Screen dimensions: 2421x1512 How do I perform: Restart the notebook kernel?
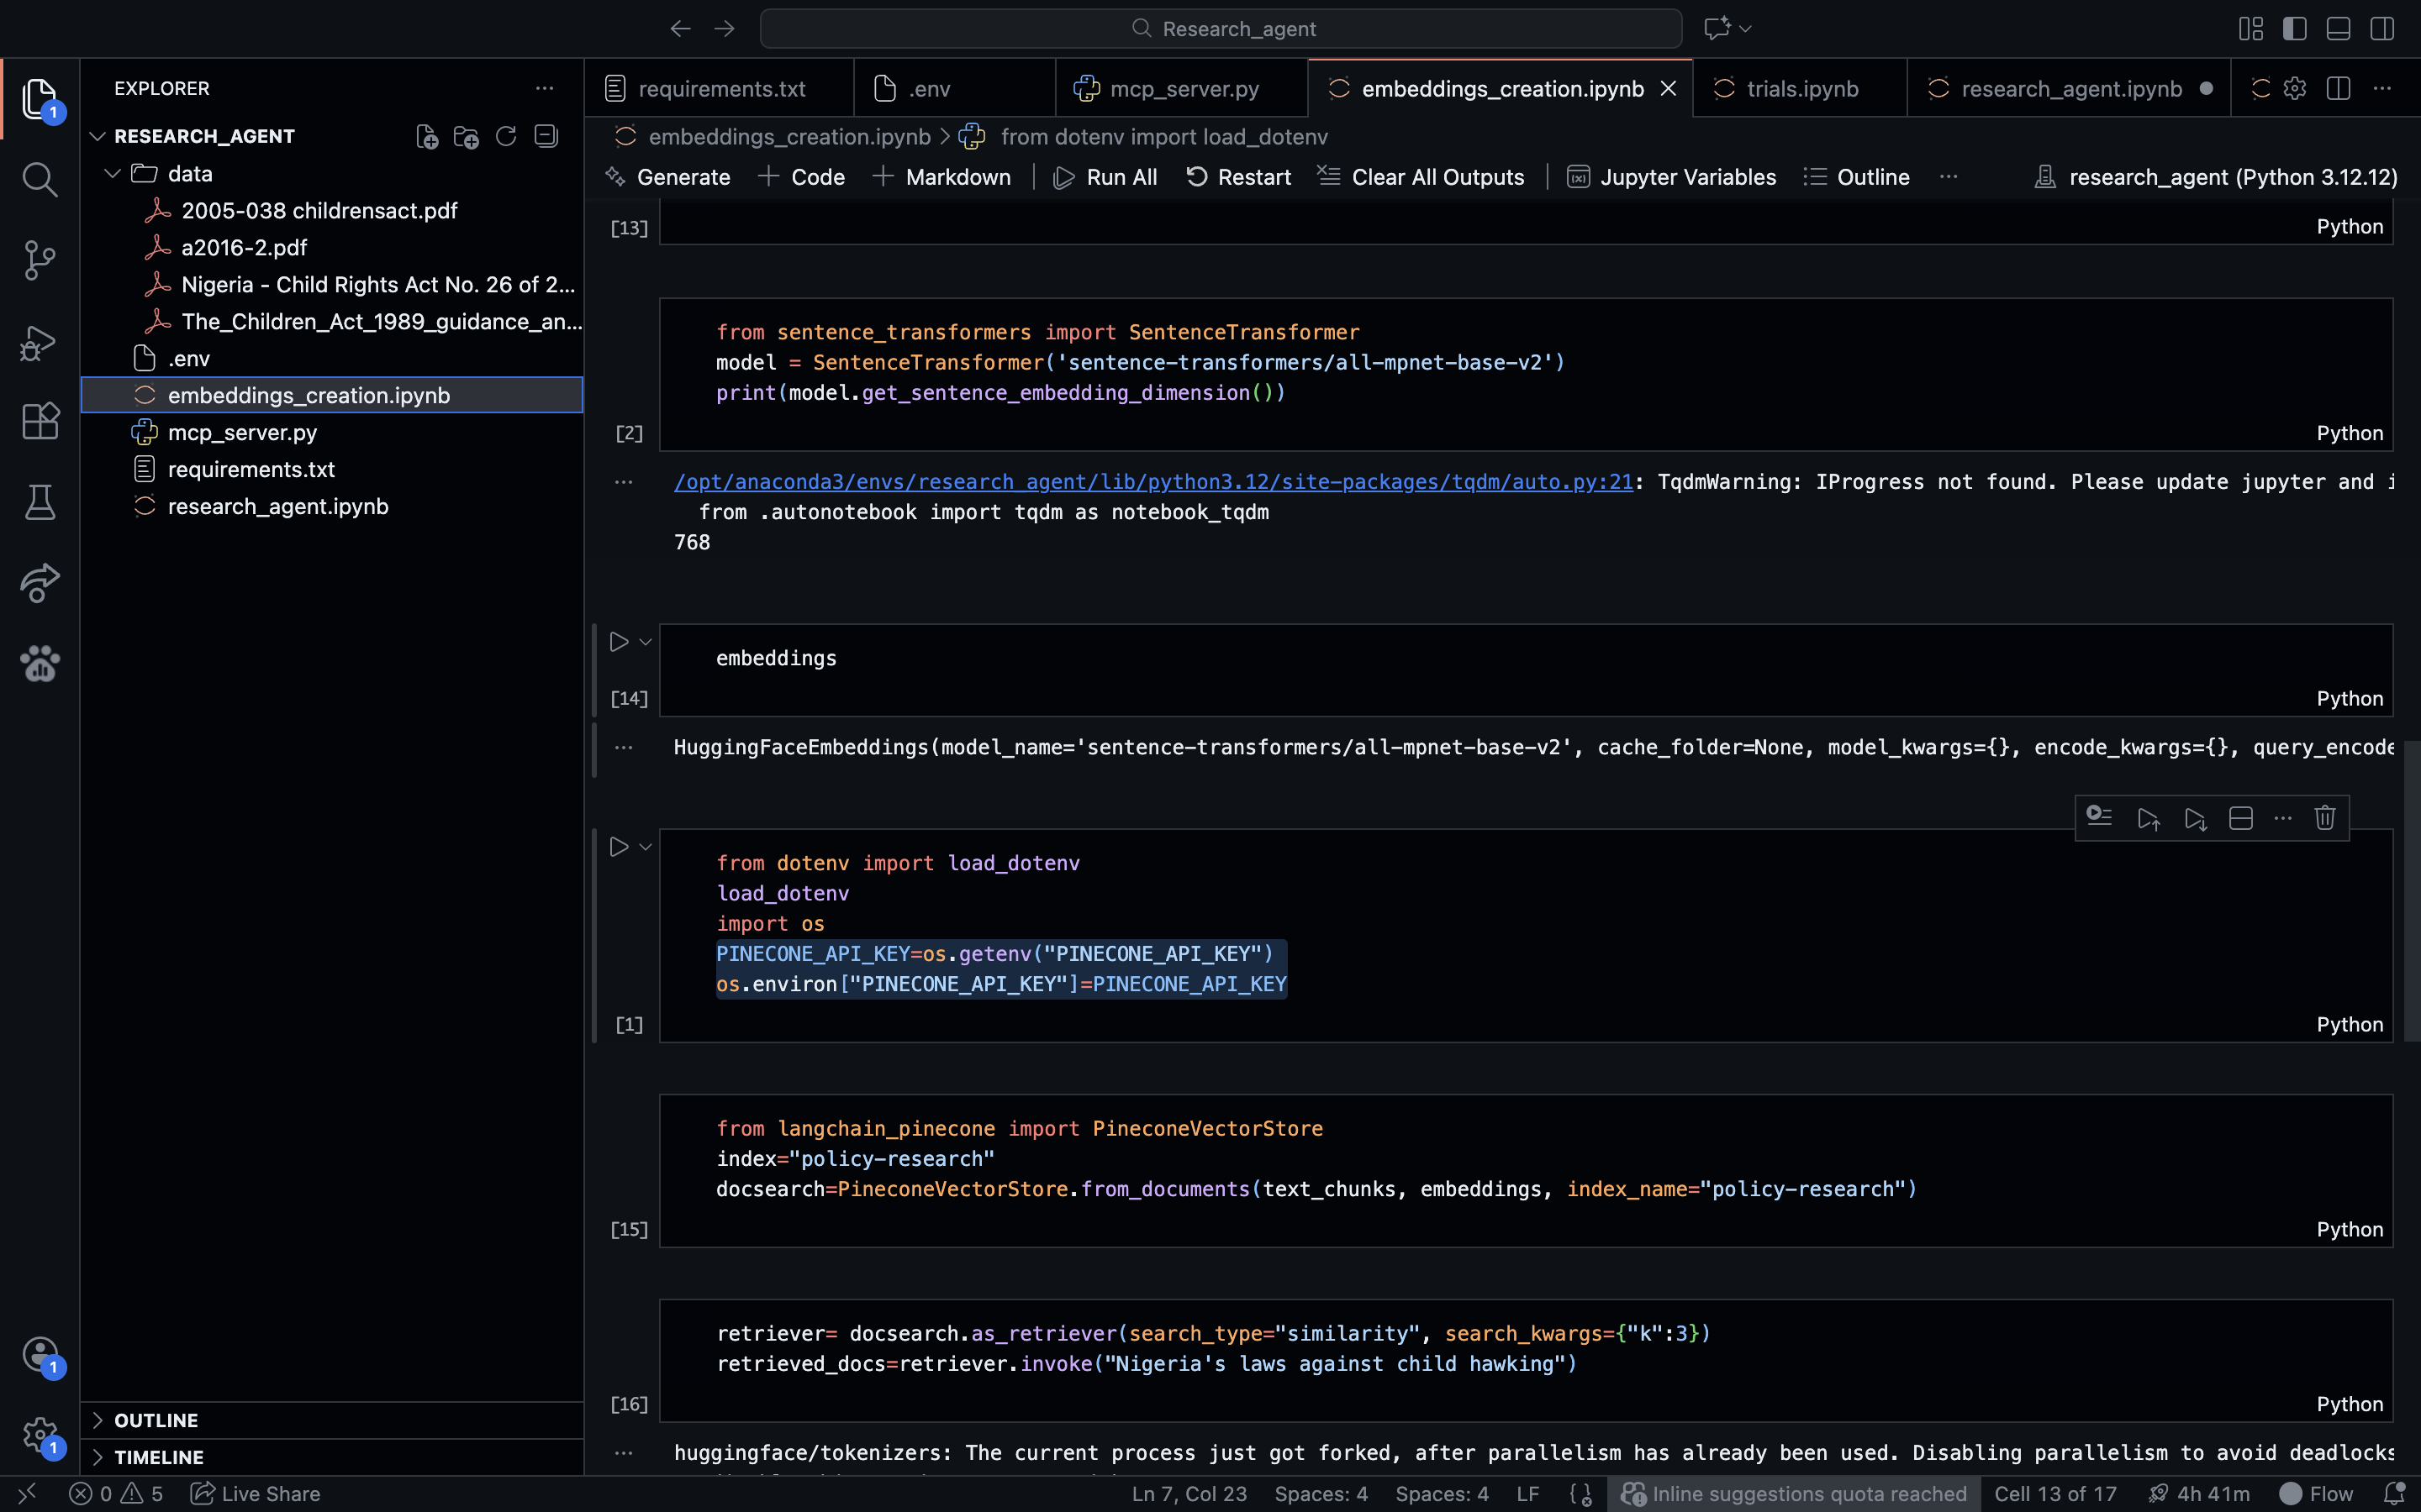pyautogui.click(x=1238, y=177)
